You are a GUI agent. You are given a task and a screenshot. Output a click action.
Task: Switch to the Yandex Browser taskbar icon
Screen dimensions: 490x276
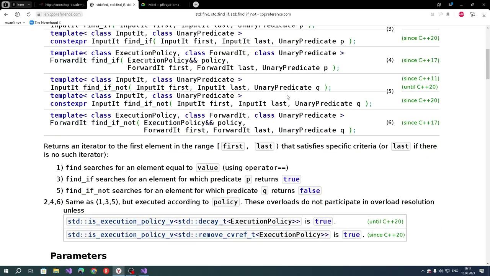coord(119,271)
